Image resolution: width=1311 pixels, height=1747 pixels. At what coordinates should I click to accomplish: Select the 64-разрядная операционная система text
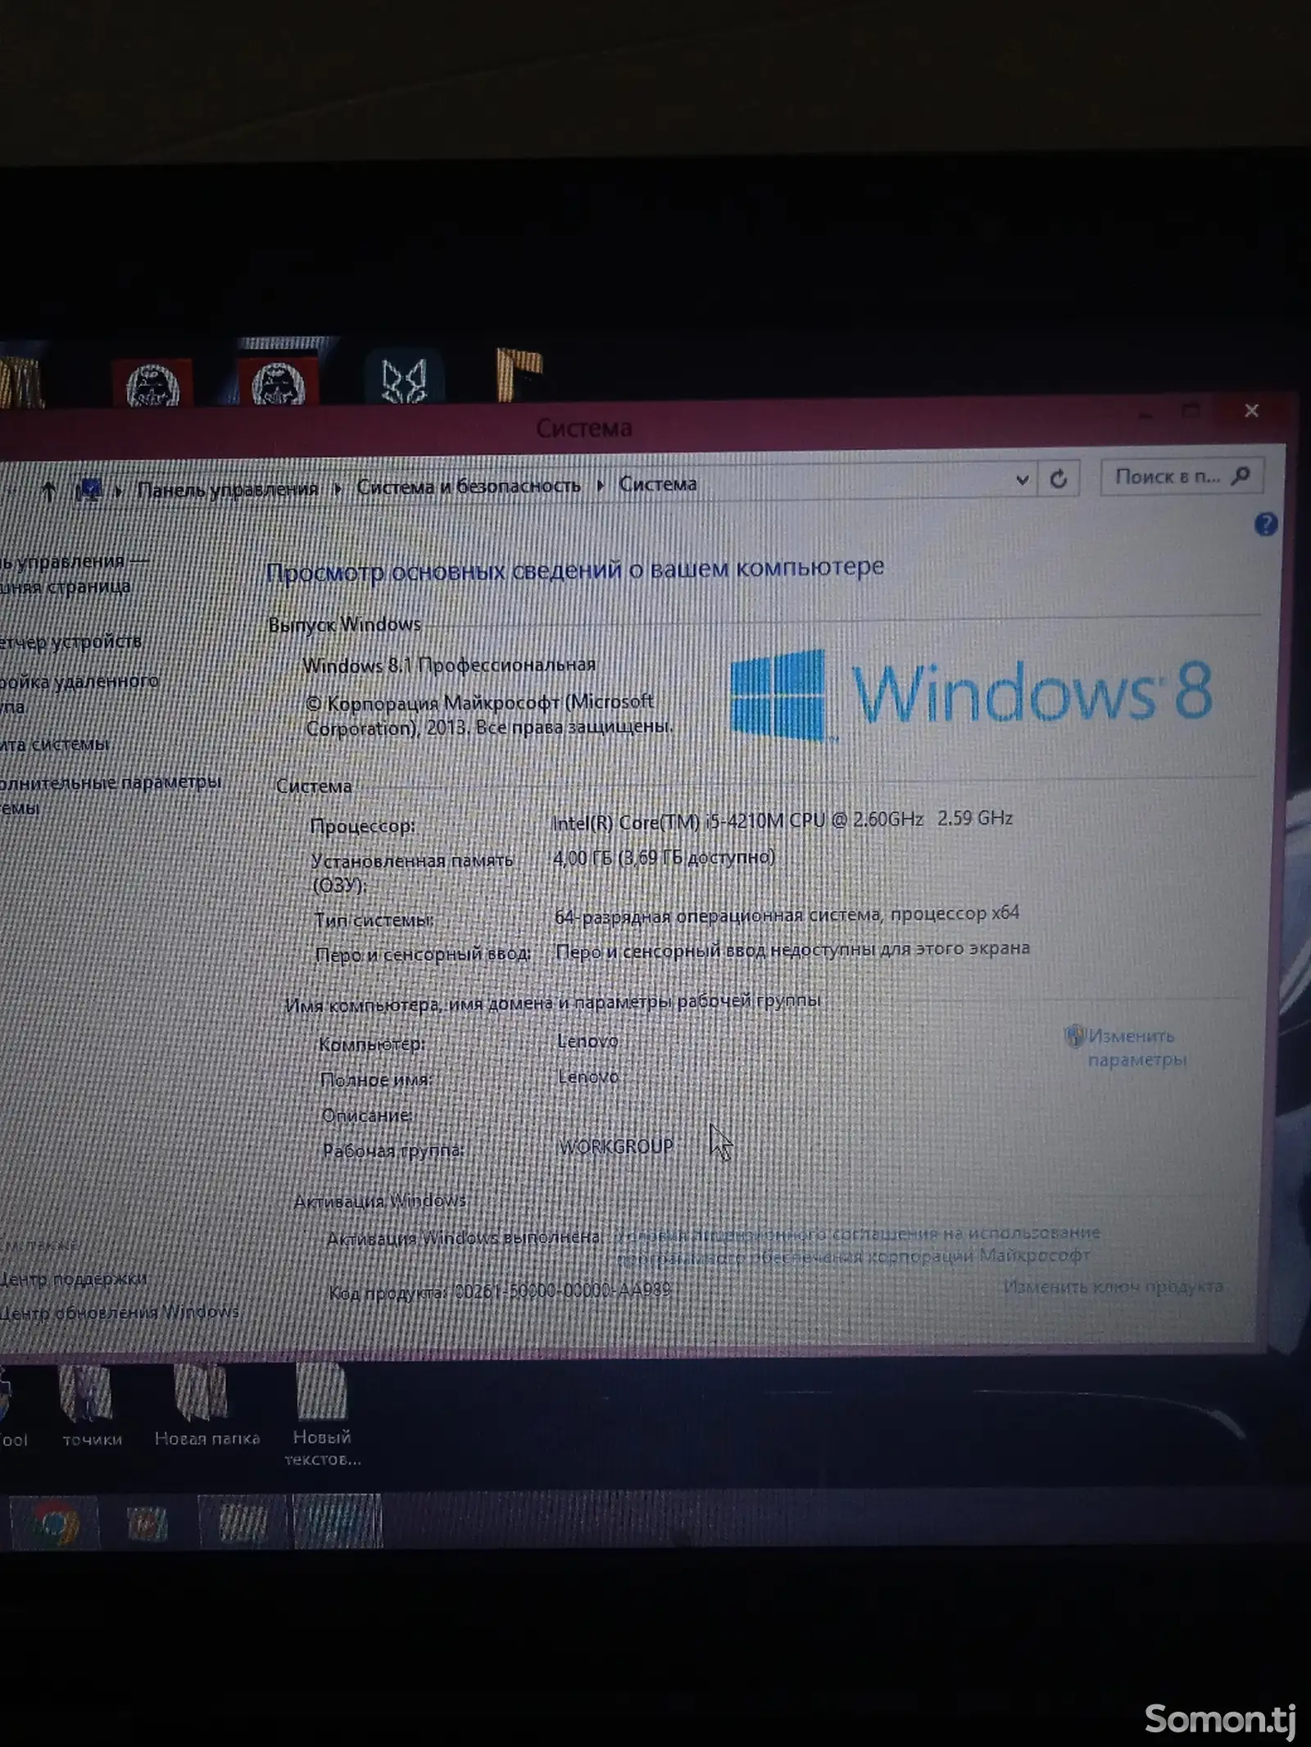787,914
